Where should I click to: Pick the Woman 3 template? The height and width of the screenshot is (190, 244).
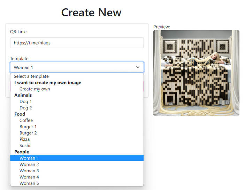click(77, 171)
